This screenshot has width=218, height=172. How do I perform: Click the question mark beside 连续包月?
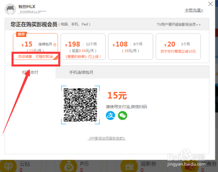[x=55, y=45]
